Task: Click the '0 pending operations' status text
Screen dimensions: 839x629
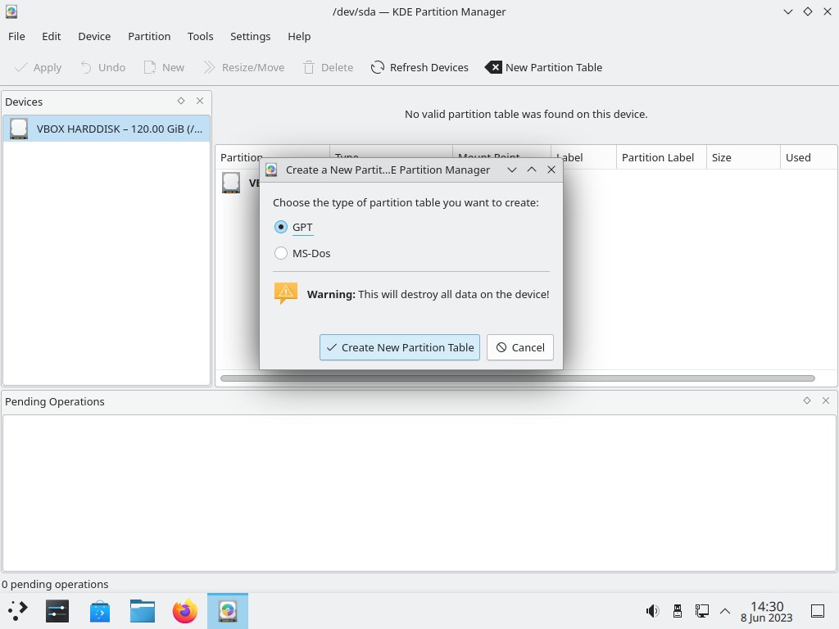Action: click(55, 584)
